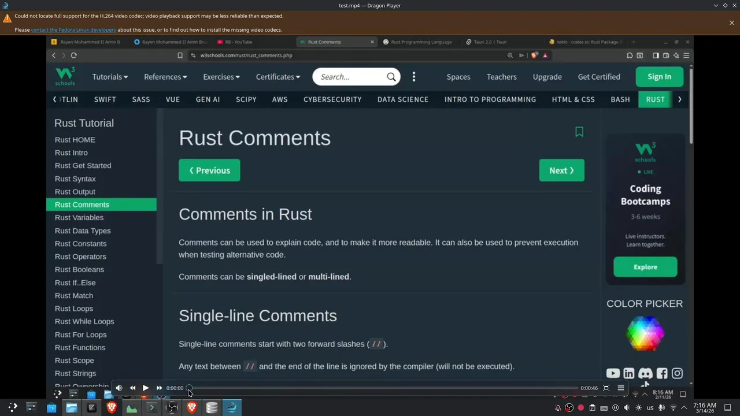Image resolution: width=740 pixels, height=416 pixels.
Task: Close the Rust Comments browser tab
Action: pyautogui.click(x=372, y=42)
